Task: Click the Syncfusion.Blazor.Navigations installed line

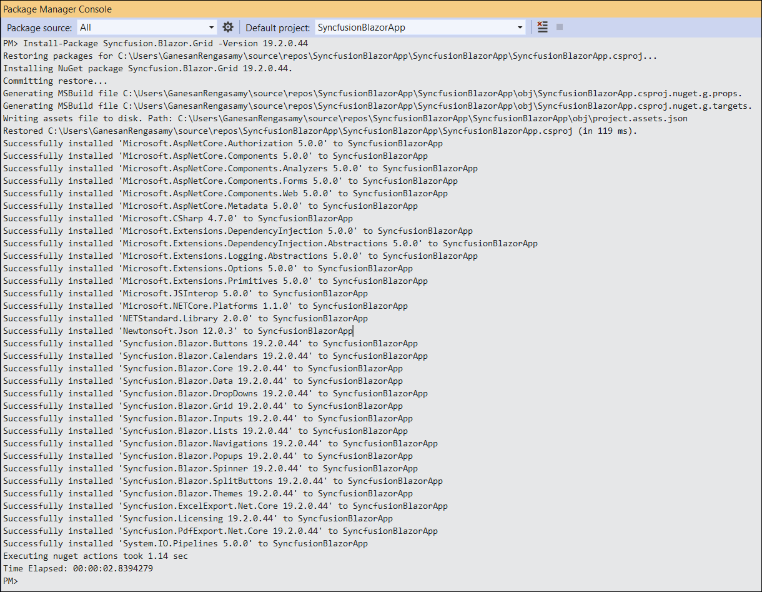Action: click(x=220, y=443)
